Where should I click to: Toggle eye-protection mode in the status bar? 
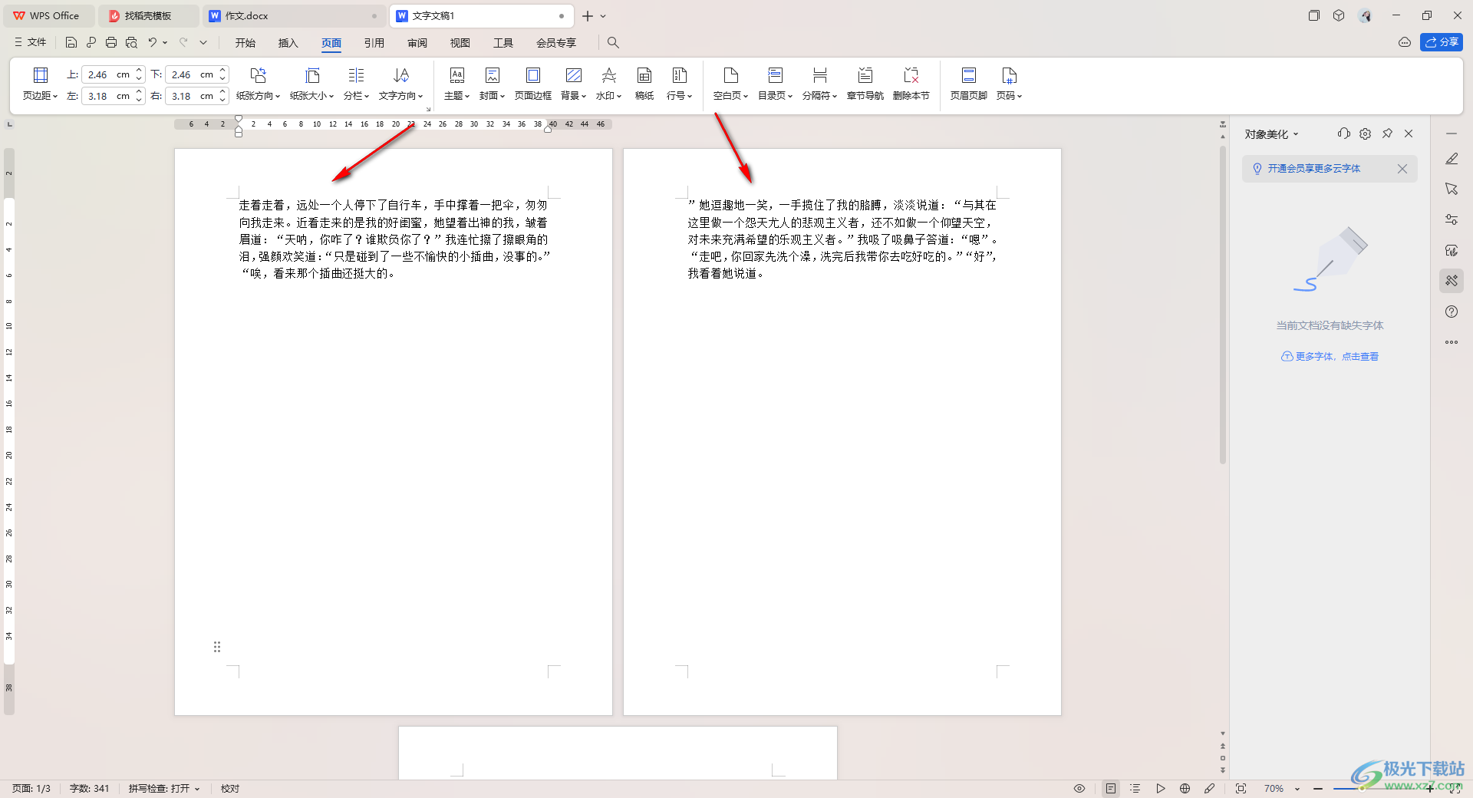(1079, 788)
